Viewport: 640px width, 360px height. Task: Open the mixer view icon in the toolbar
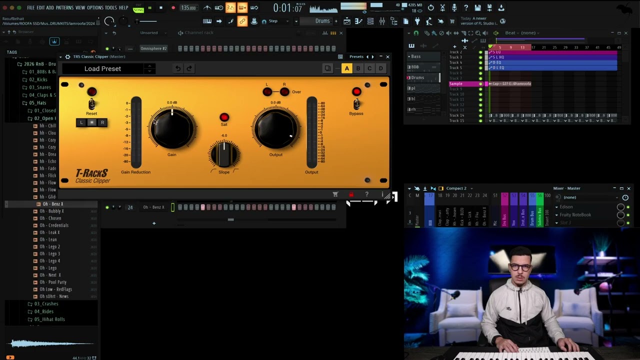coord(382,21)
